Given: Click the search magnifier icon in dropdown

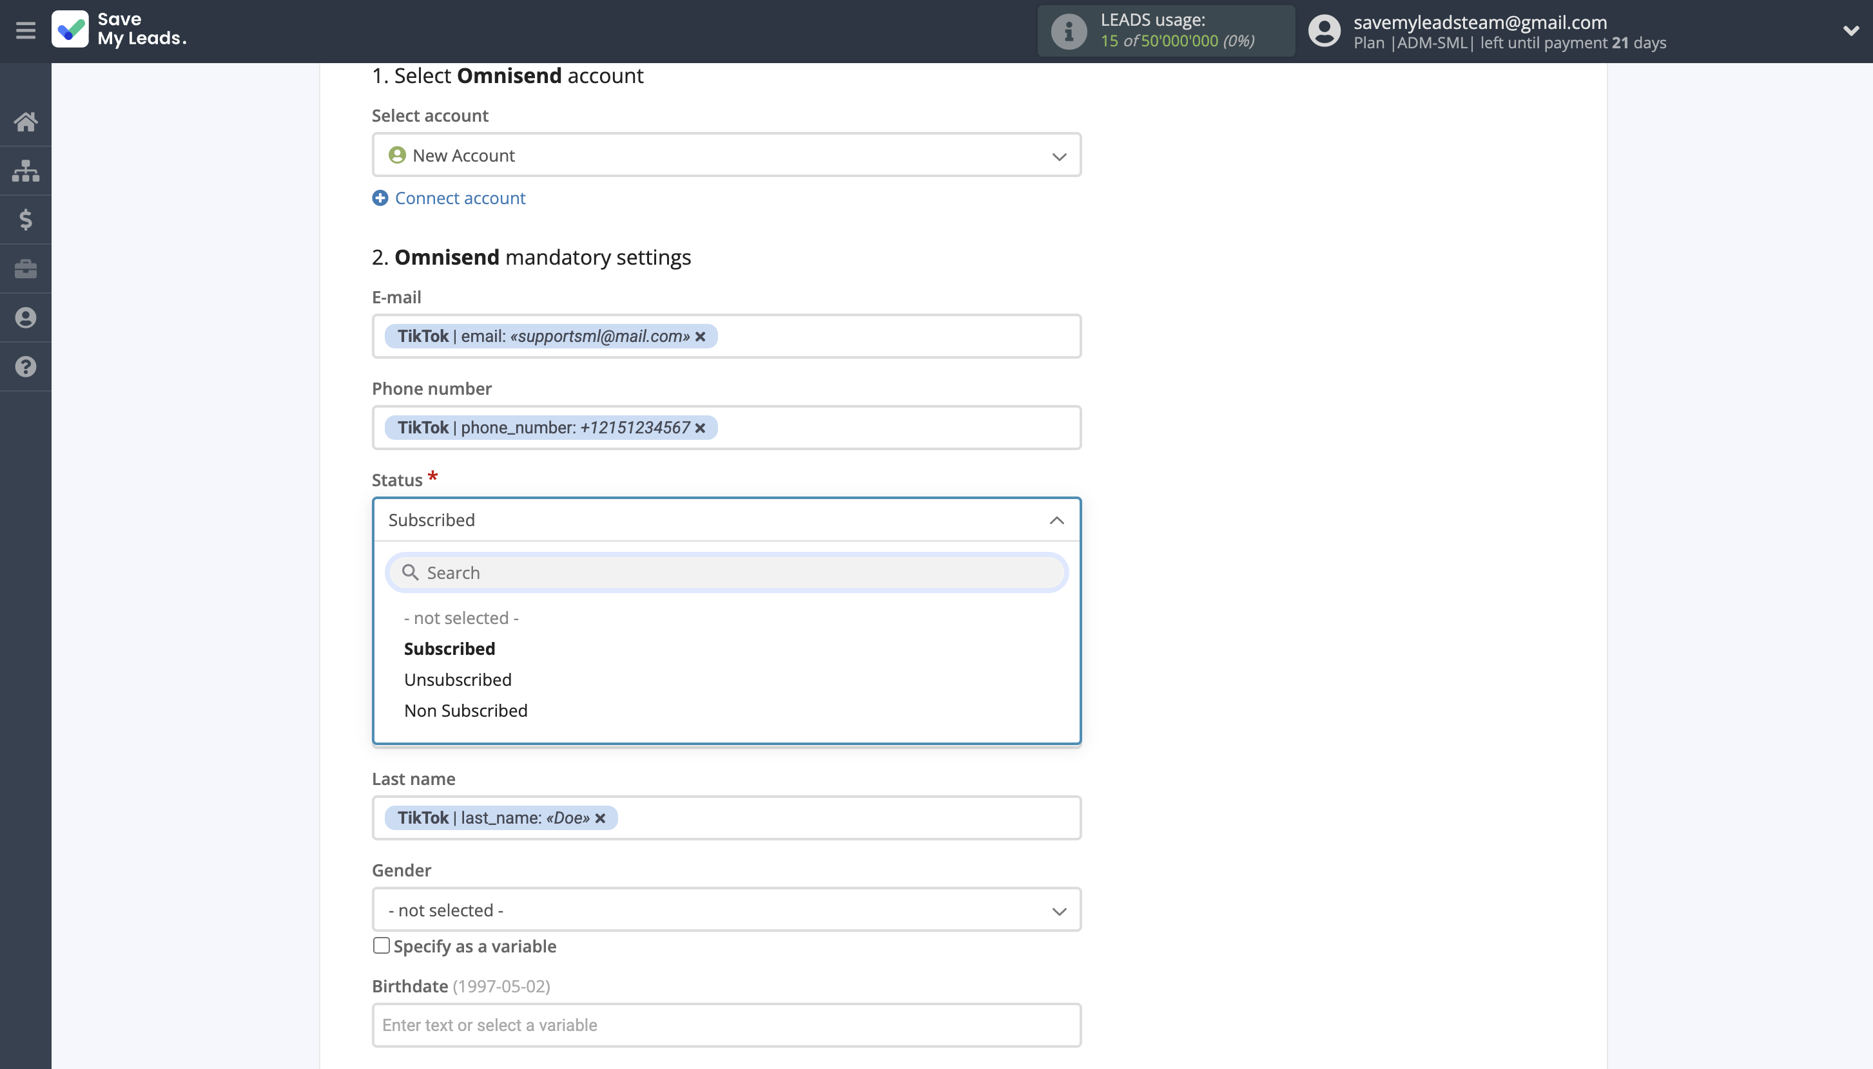Looking at the screenshot, I should pos(410,572).
